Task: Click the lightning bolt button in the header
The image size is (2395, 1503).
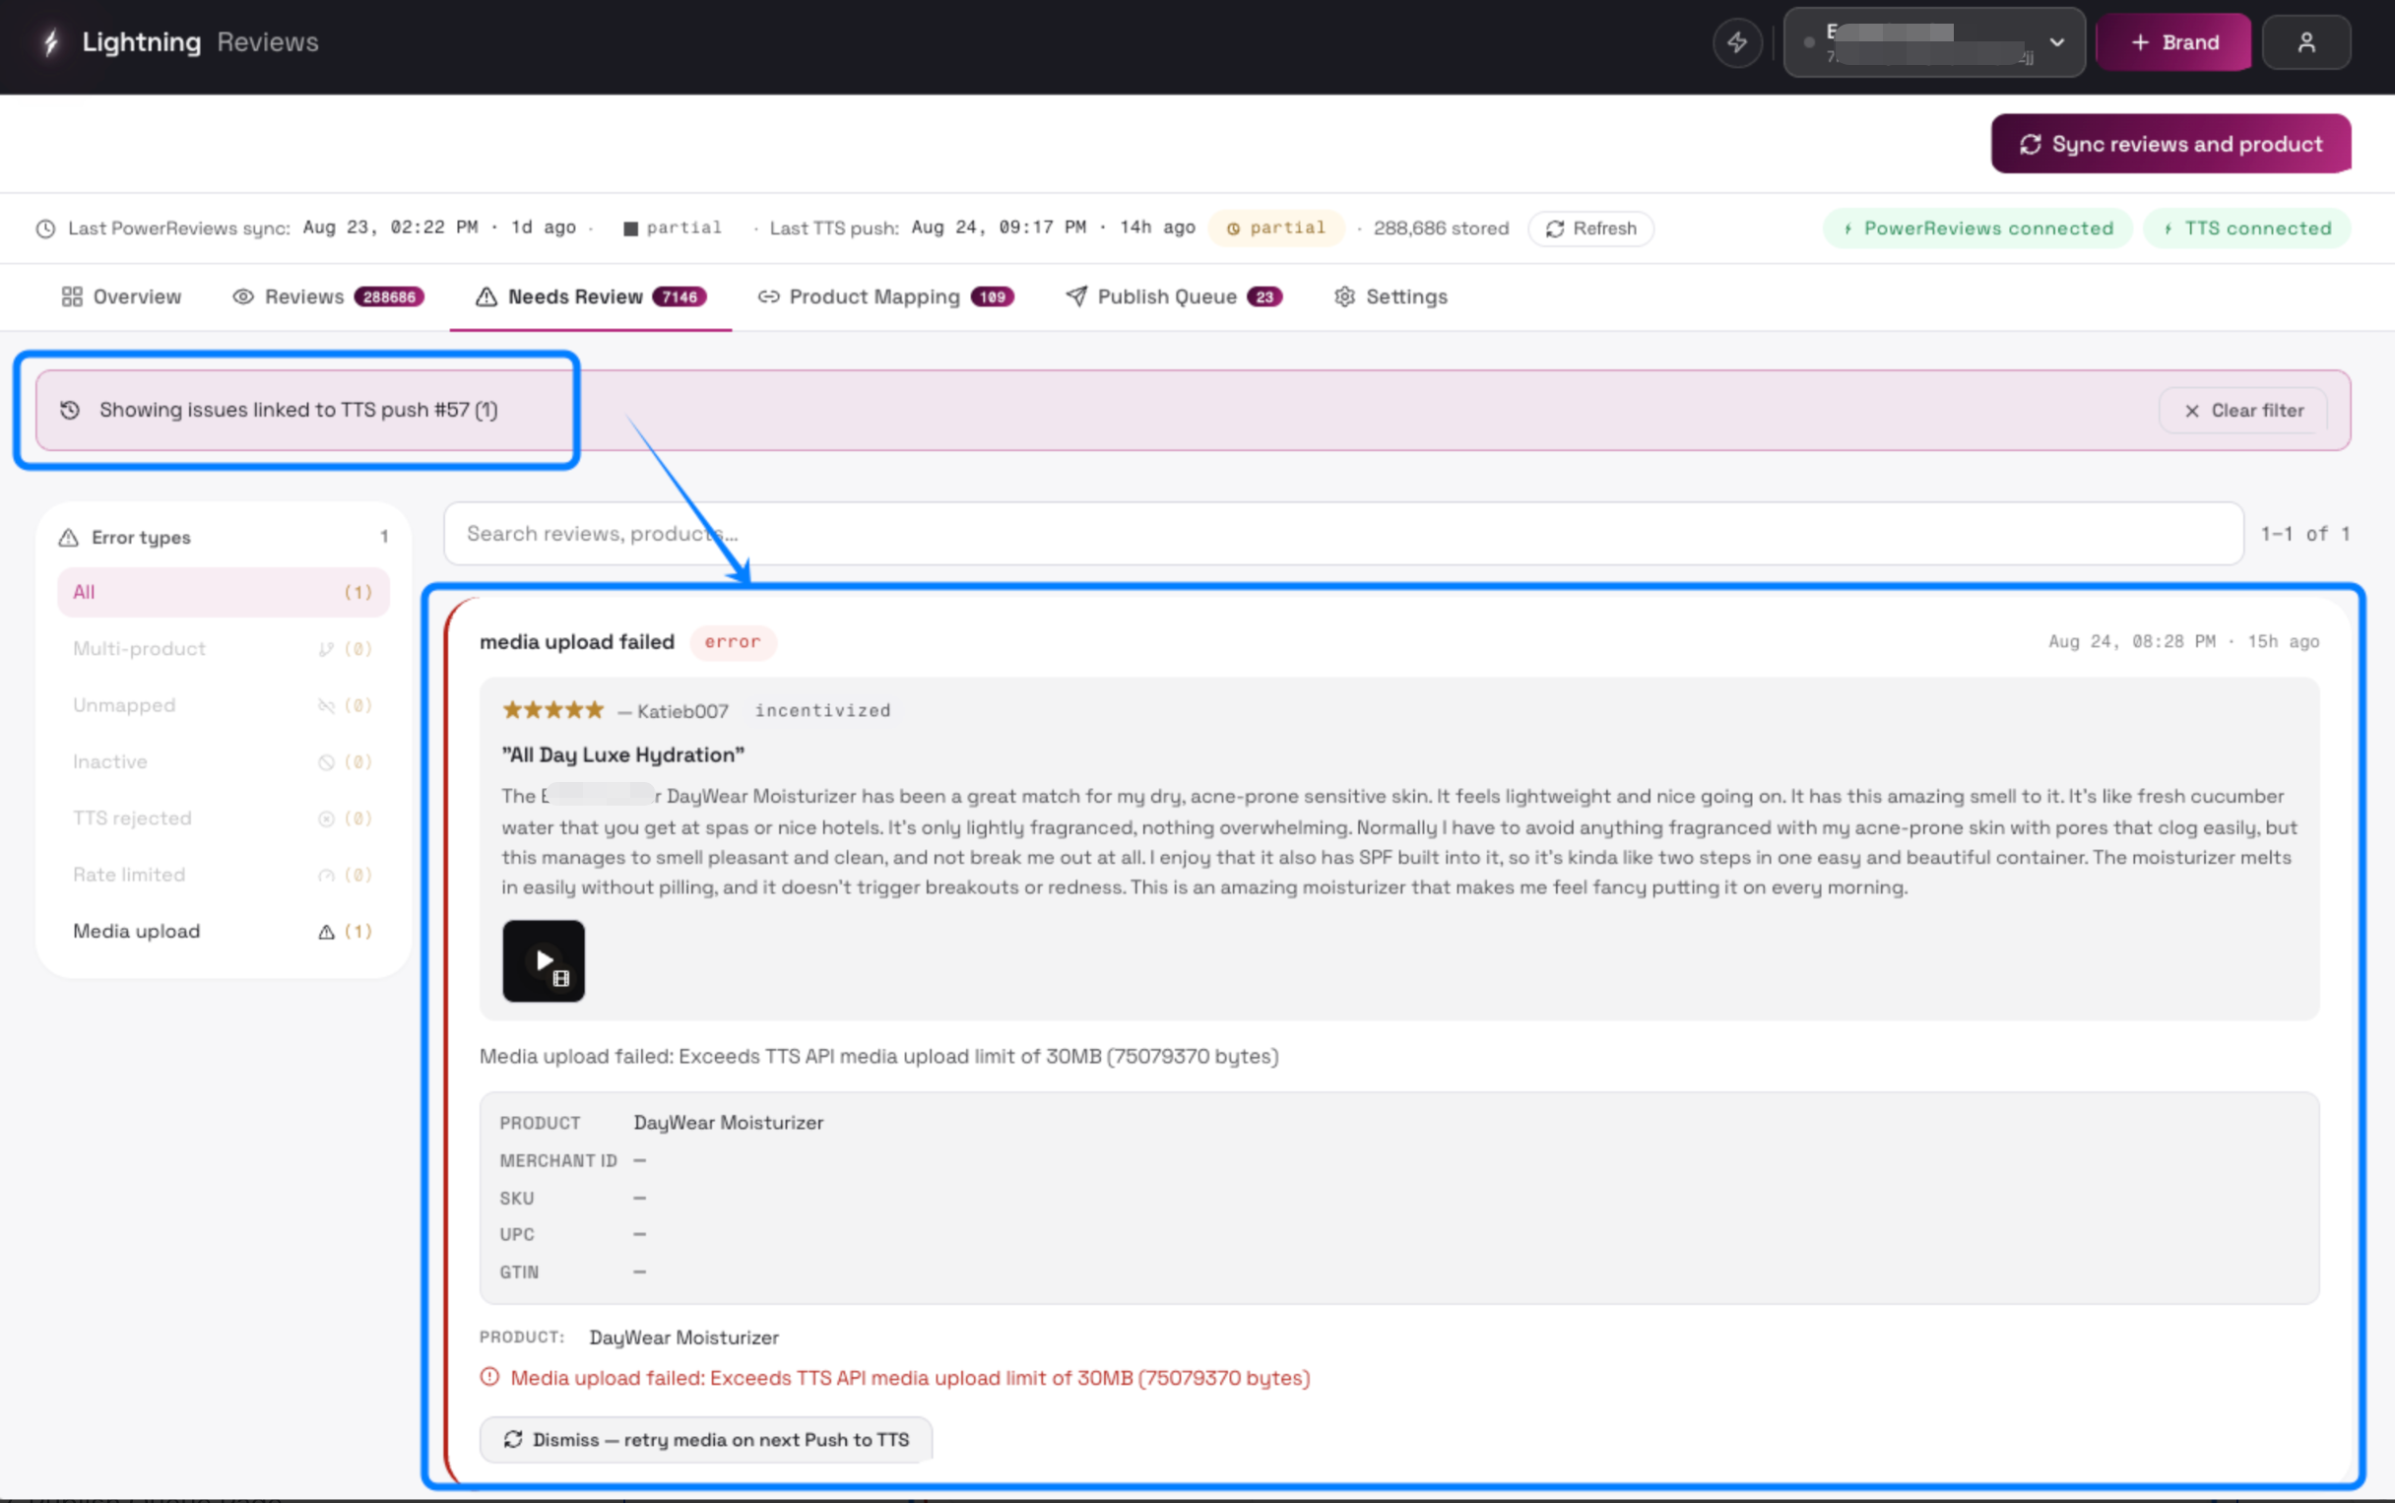Action: click(1737, 42)
